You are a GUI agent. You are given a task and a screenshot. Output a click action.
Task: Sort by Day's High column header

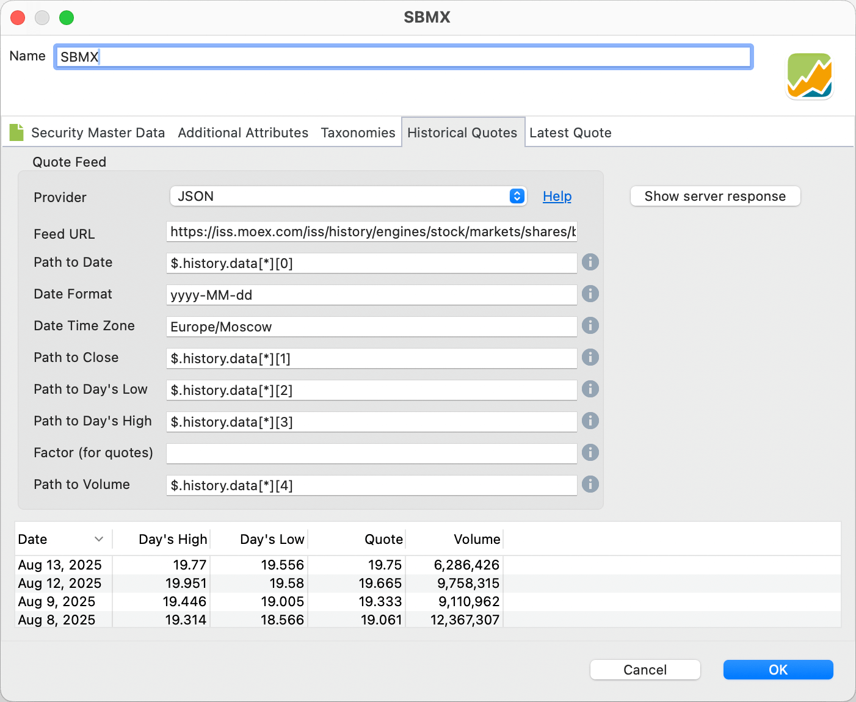161,539
